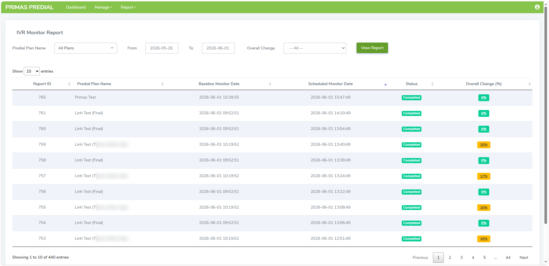
Task: Click the View Report button
Action: pos(372,48)
